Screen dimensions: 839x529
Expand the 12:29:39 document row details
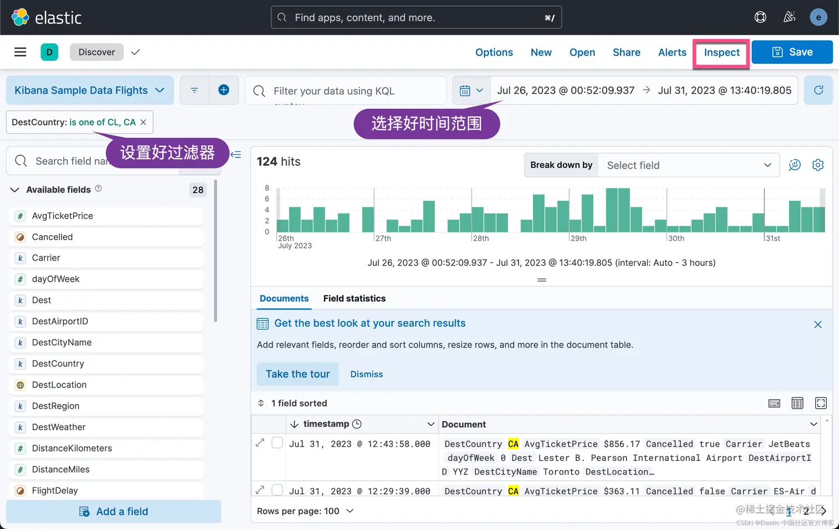pyautogui.click(x=260, y=490)
